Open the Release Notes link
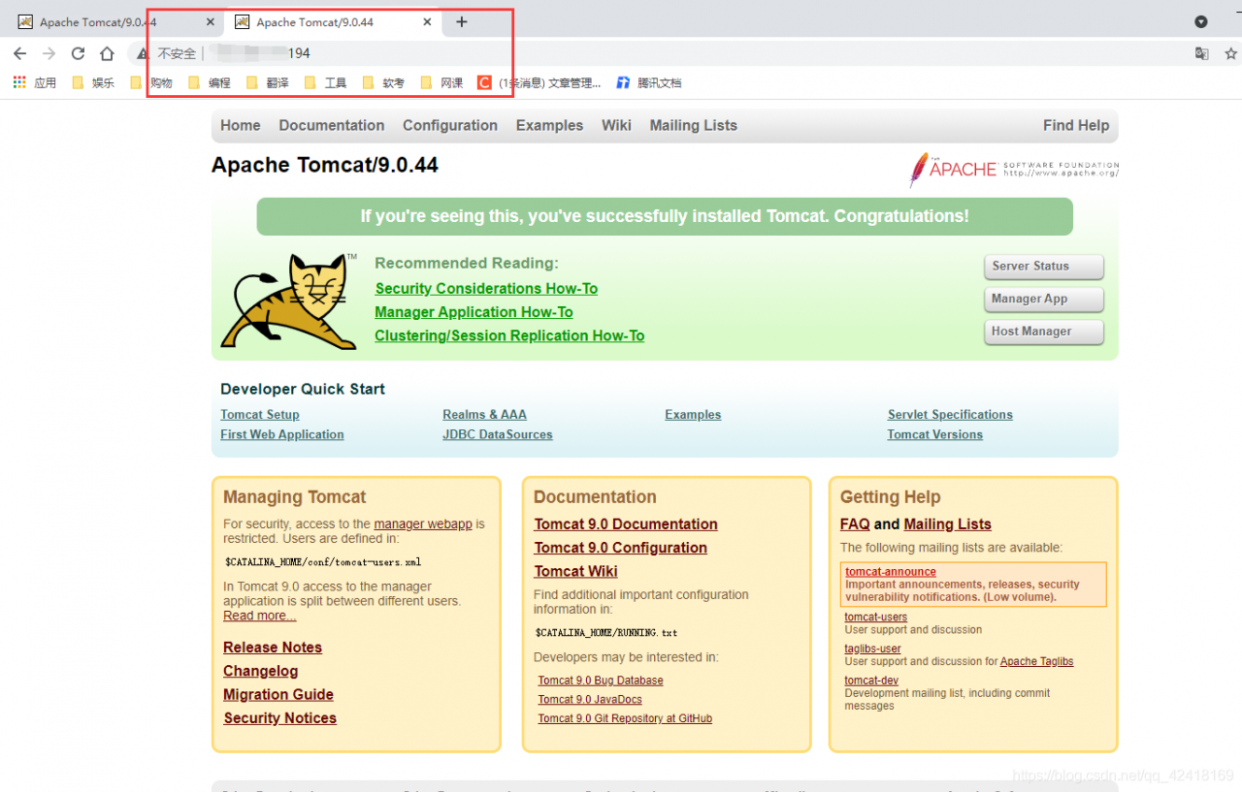Viewport: 1242px width, 792px height. point(273,648)
